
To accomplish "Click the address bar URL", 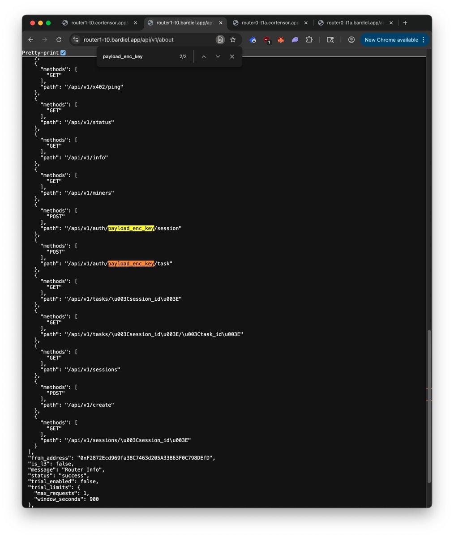I will pyautogui.click(x=128, y=40).
